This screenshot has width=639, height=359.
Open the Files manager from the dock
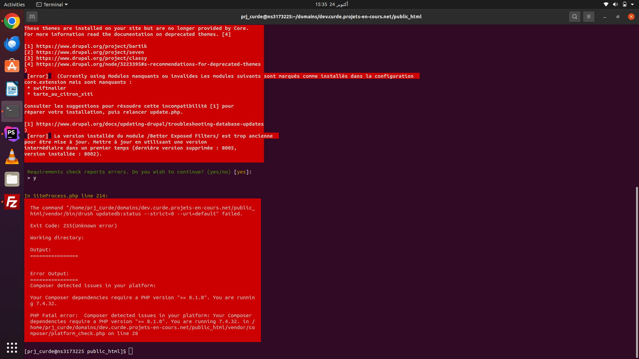pos(12,179)
